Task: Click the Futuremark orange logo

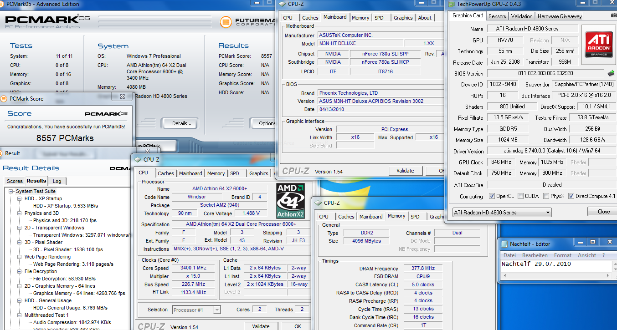Action: [x=225, y=22]
